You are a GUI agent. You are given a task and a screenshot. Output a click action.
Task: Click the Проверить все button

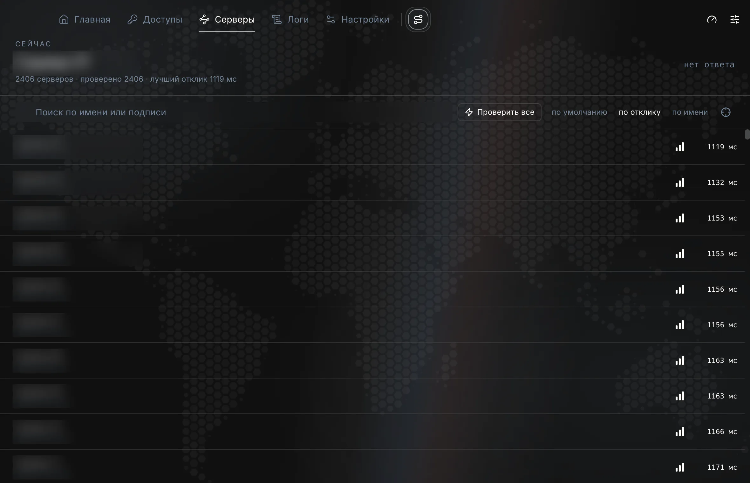pyautogui.click(x=500, y=112)
